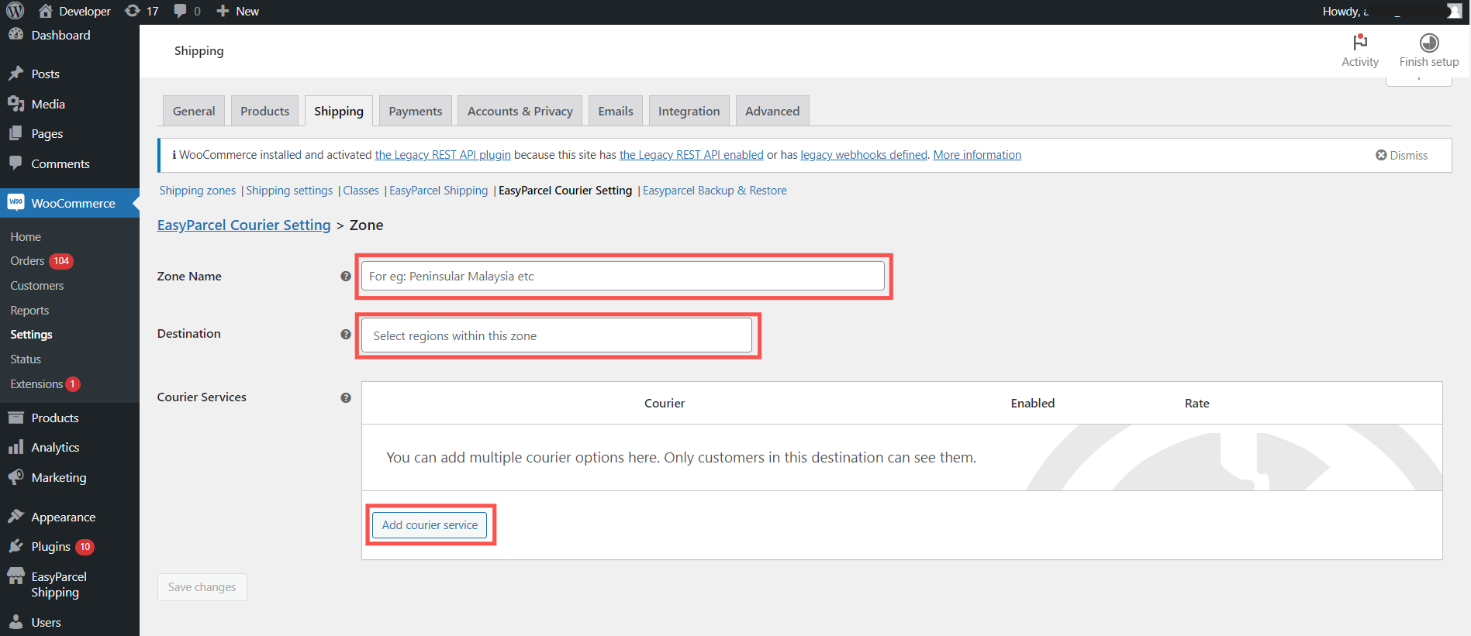This screenshot has width=1471, height=636.
Task: Open the Integration tab
Action: [x=689, y=111]
